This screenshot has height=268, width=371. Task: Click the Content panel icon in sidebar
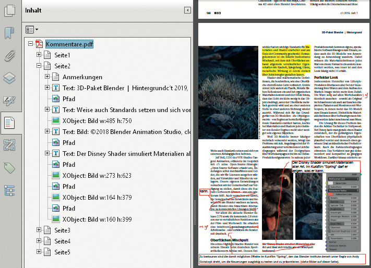tap(10, 123)
